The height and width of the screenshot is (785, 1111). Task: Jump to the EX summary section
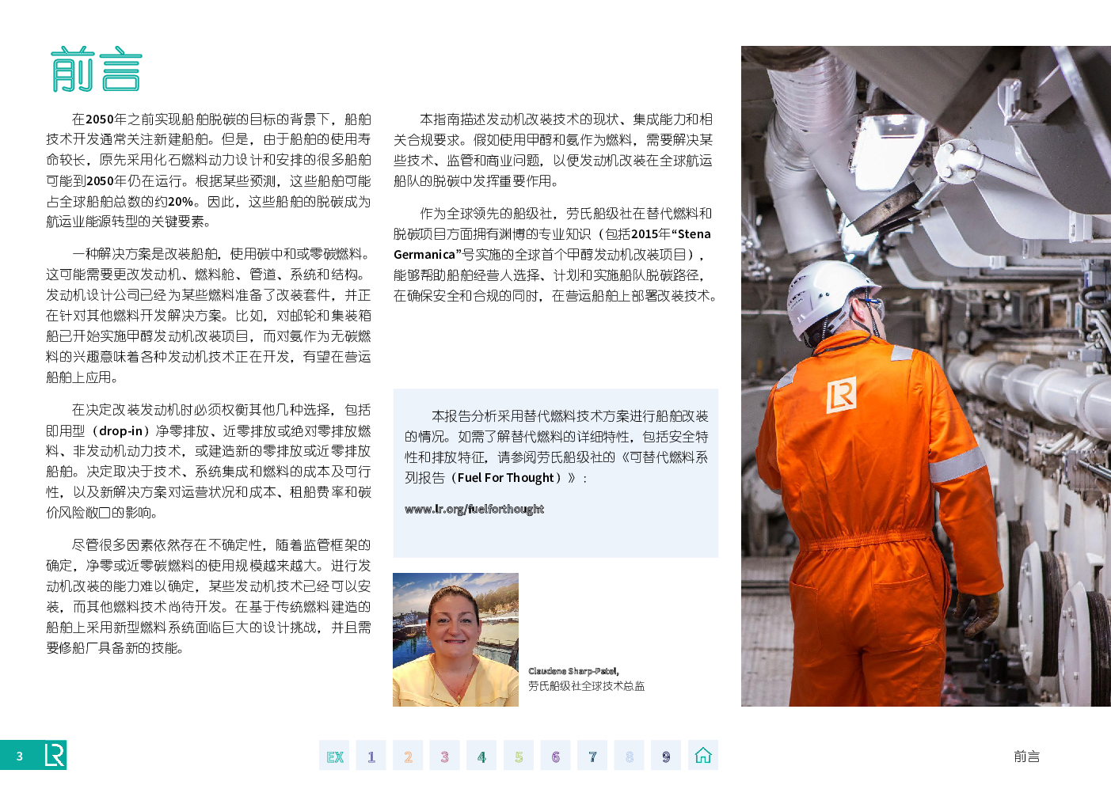click(334, 756)
